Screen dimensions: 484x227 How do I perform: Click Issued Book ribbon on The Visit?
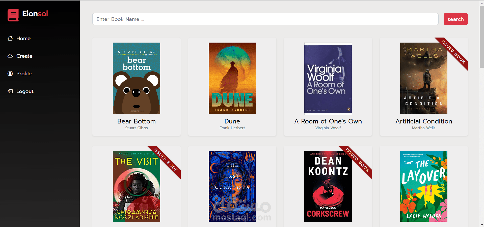166,160
